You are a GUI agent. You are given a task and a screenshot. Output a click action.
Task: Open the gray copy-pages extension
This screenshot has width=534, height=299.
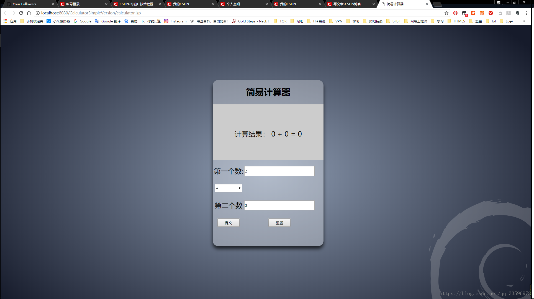(500, 13)
